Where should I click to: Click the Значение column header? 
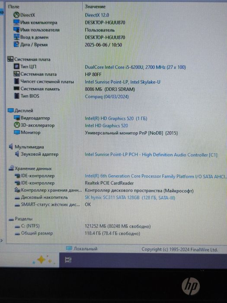(95, 7)
